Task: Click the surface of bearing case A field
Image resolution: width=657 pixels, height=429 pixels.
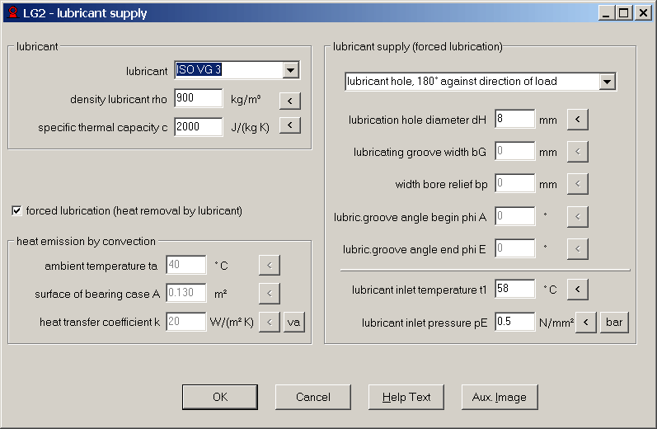Action: coord(186,293)
